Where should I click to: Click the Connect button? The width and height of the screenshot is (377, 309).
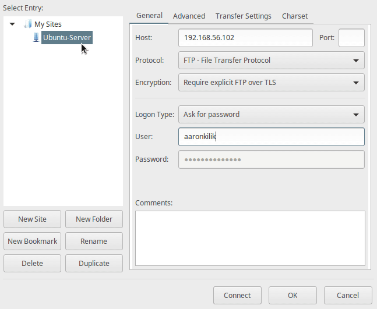237,295
